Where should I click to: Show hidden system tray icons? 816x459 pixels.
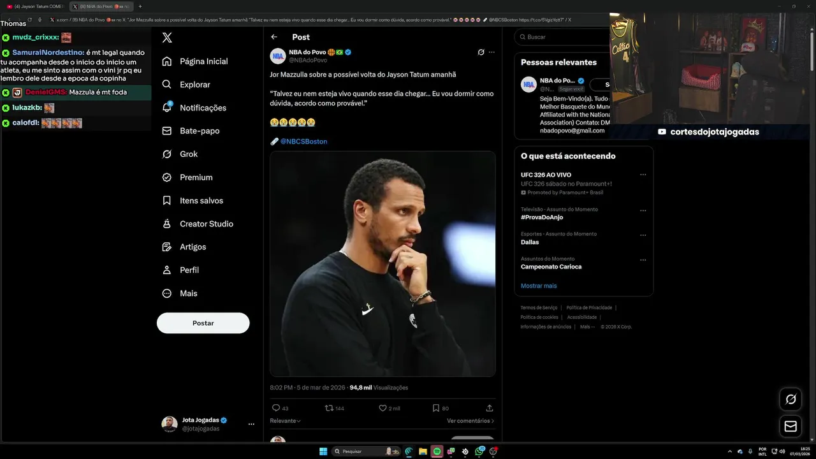[x=730, y=451]
